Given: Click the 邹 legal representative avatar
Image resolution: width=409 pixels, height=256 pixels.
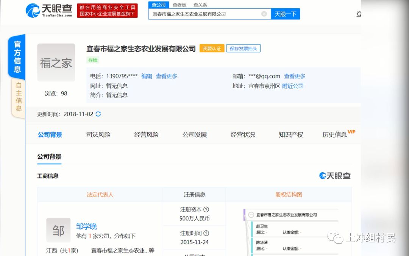Looking at the screenshot, I should point(58,230).
